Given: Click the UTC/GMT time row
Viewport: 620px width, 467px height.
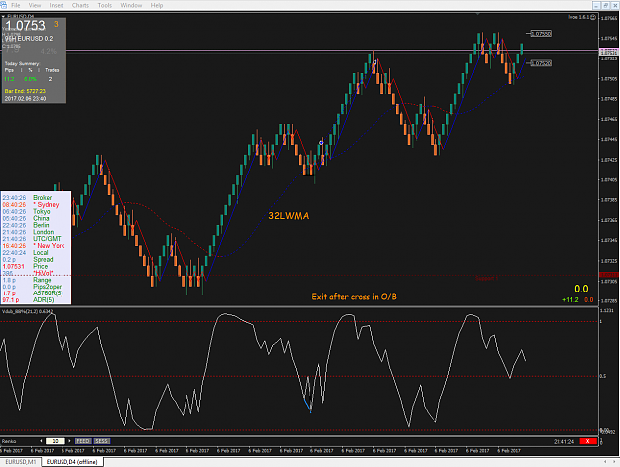Looking at the screenshot, I should tap(31, 239).
